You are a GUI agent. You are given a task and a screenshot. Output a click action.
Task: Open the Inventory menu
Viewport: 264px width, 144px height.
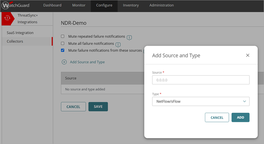(131, 6)
